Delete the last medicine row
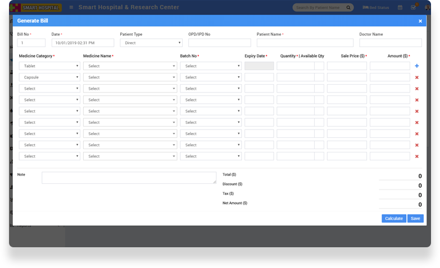This screenshot has height=268, width=440. click(416, 156)
